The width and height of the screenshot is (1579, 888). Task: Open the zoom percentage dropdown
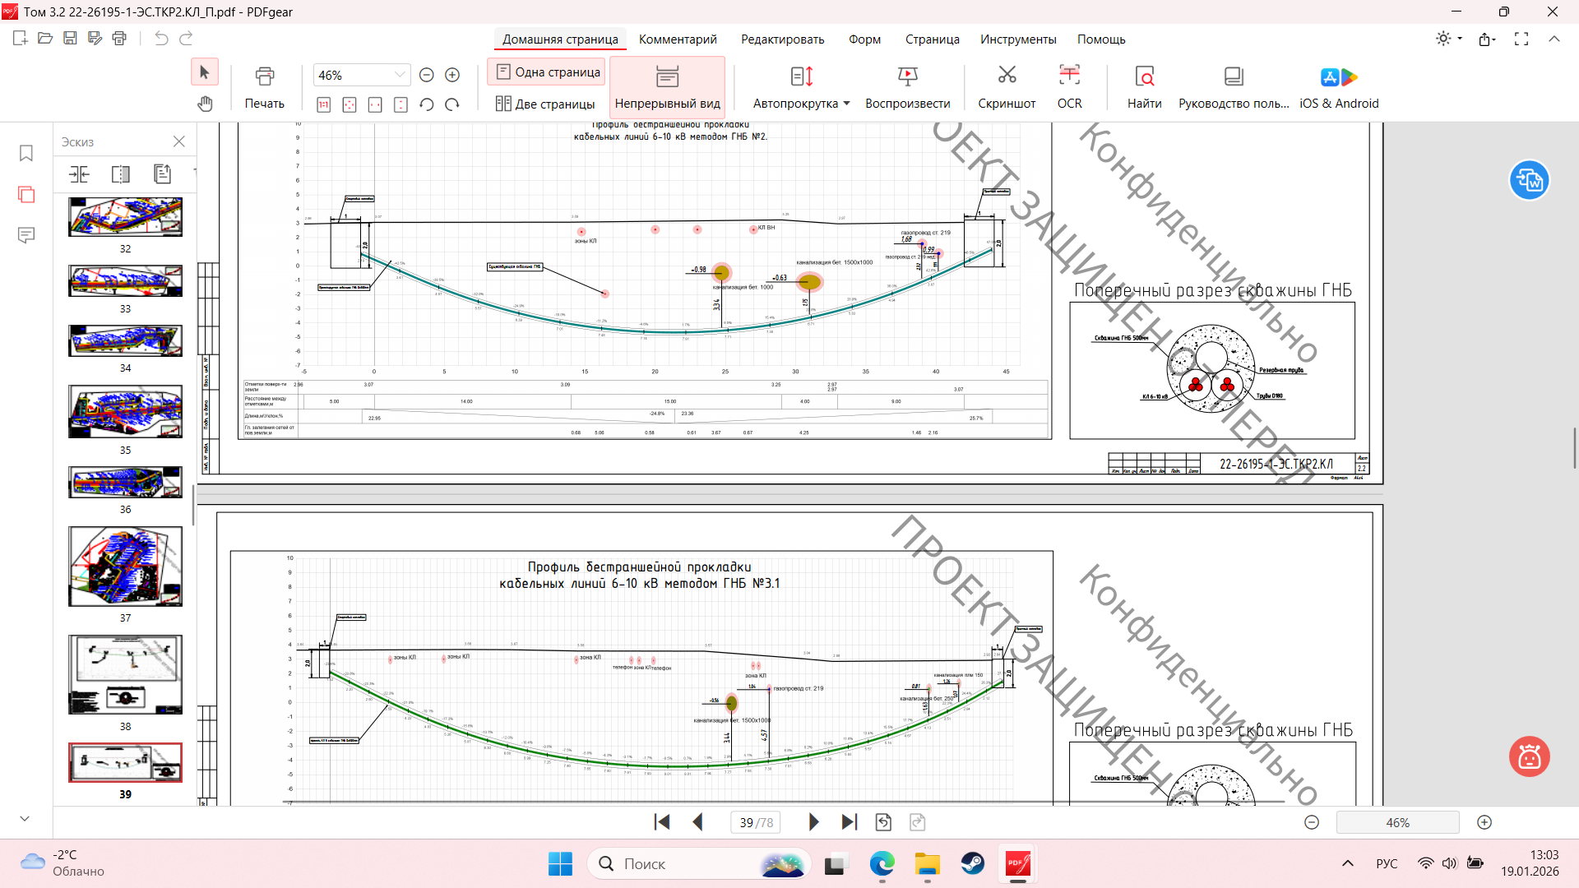[400, 75]
